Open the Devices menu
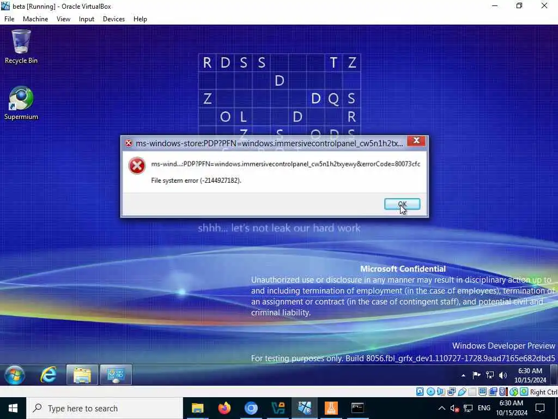 114,19
